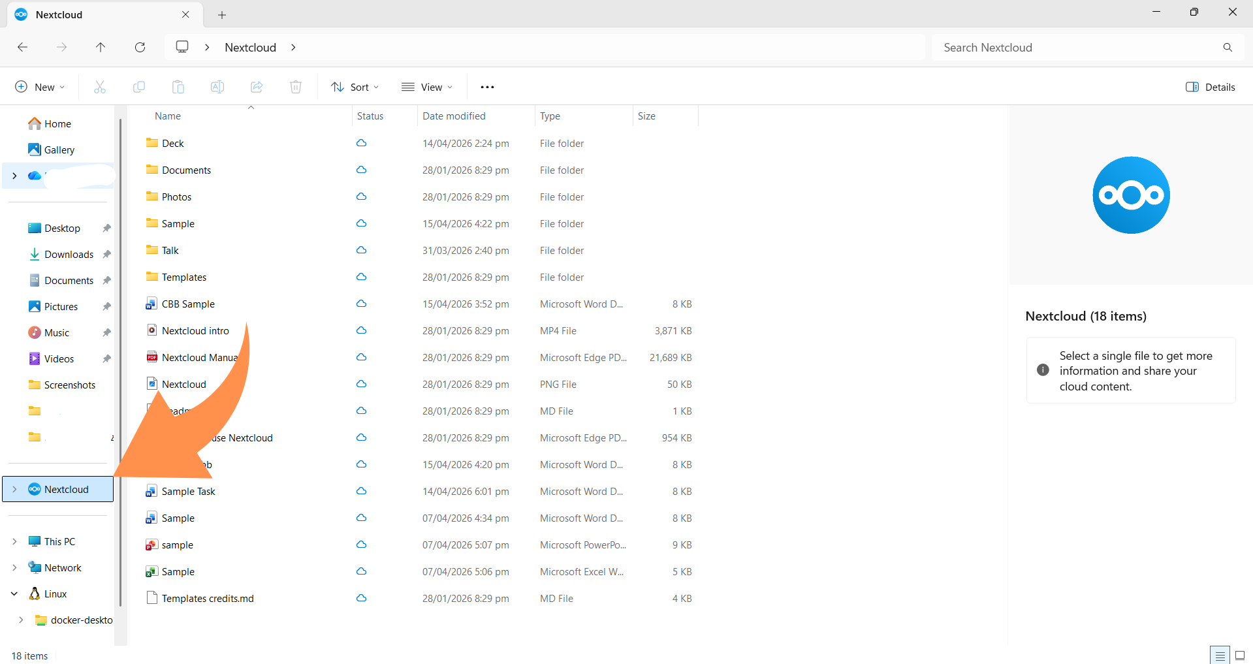1253x664 pixels.
Task: Click the Nextcloud logo in the details pane
Action: [x=1131, y=195]
